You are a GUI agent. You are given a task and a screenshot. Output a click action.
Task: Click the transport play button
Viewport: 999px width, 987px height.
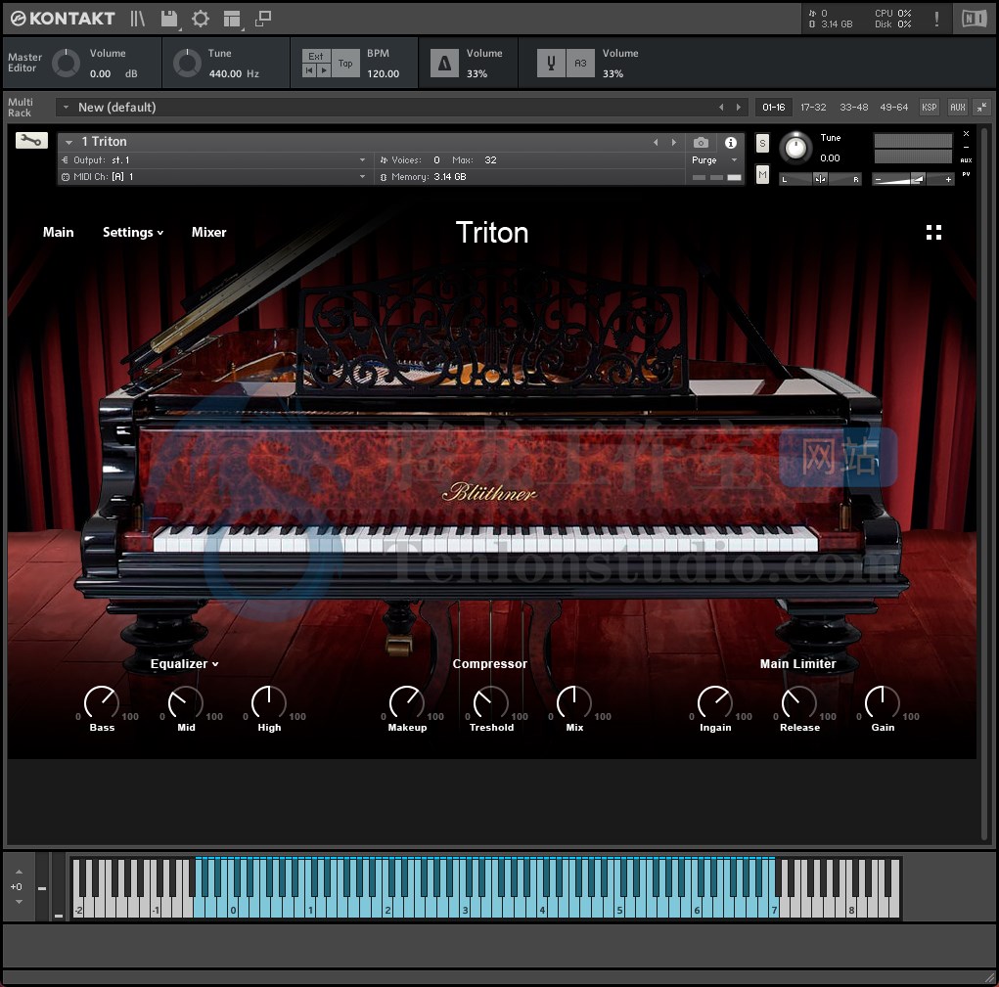(x=324, y=70)
